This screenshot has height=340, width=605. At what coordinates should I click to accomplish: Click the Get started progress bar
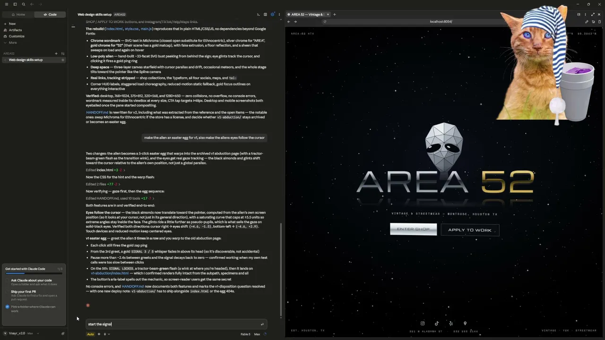pyautogui.click(x=34, y=273)
